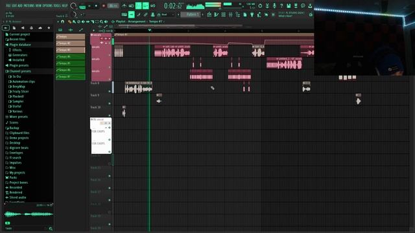
Task: Click the help question mark icon
Action: [x=281, y=6]
